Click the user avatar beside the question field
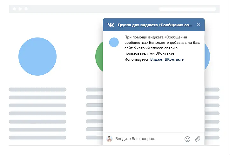 tap(109, 139)
